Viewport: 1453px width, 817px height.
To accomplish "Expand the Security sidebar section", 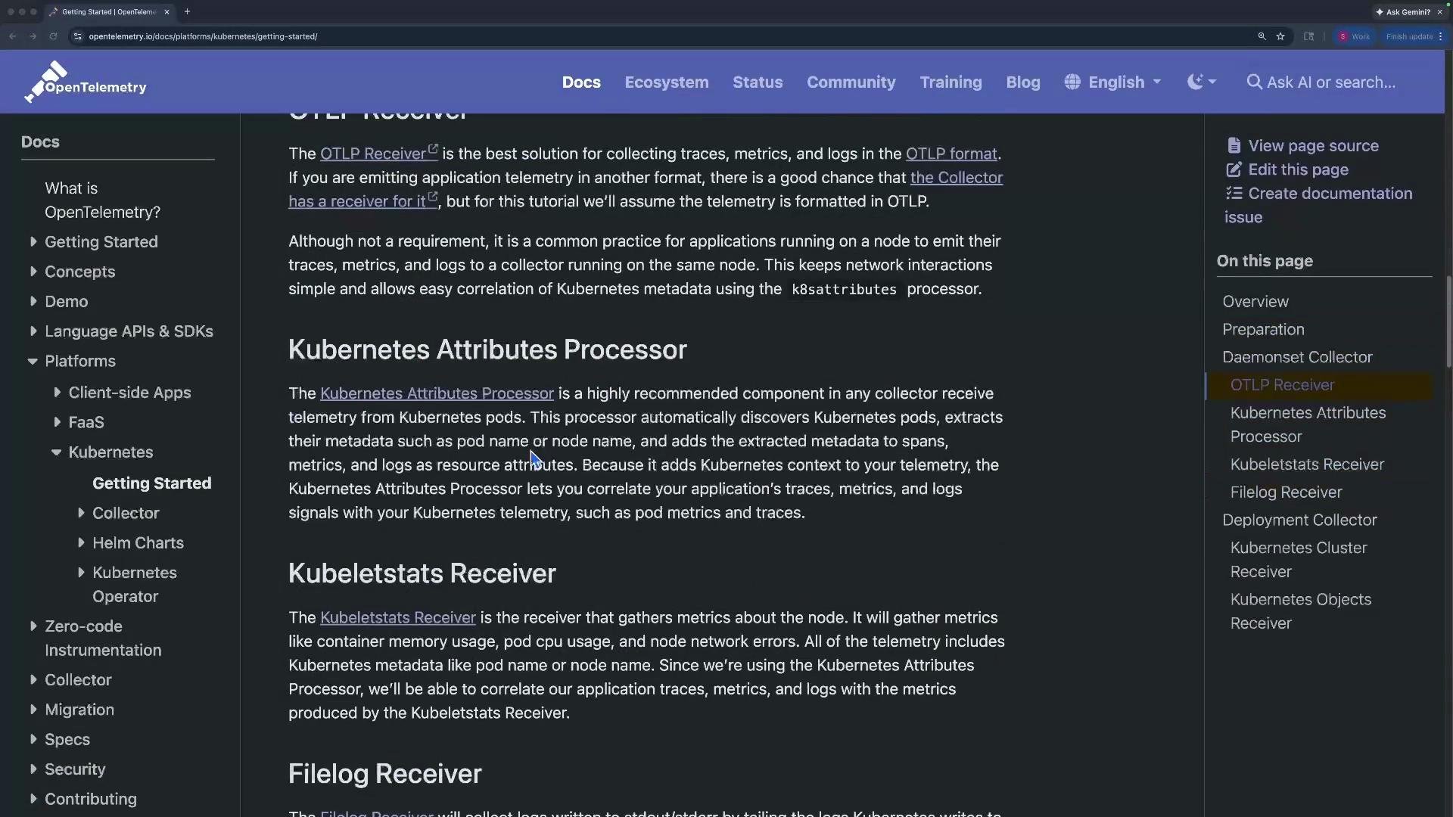I will (x=33, y=769).
